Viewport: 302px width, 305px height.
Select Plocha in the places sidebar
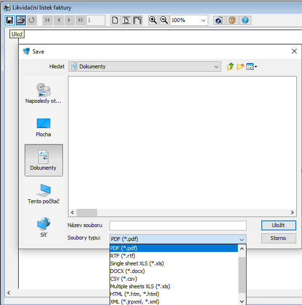(x=44, y=127)
